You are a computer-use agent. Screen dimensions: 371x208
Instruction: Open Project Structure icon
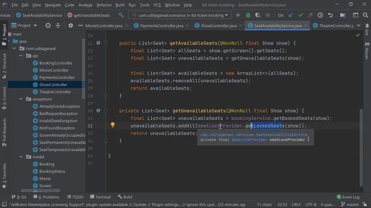point(343,16)
